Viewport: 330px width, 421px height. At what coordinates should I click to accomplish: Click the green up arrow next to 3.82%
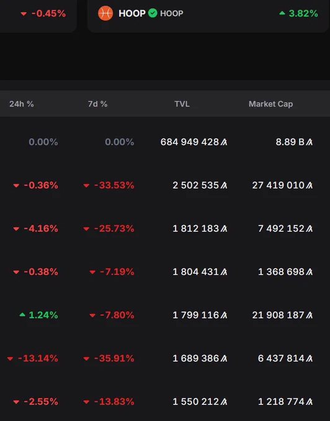click(282, 13)
